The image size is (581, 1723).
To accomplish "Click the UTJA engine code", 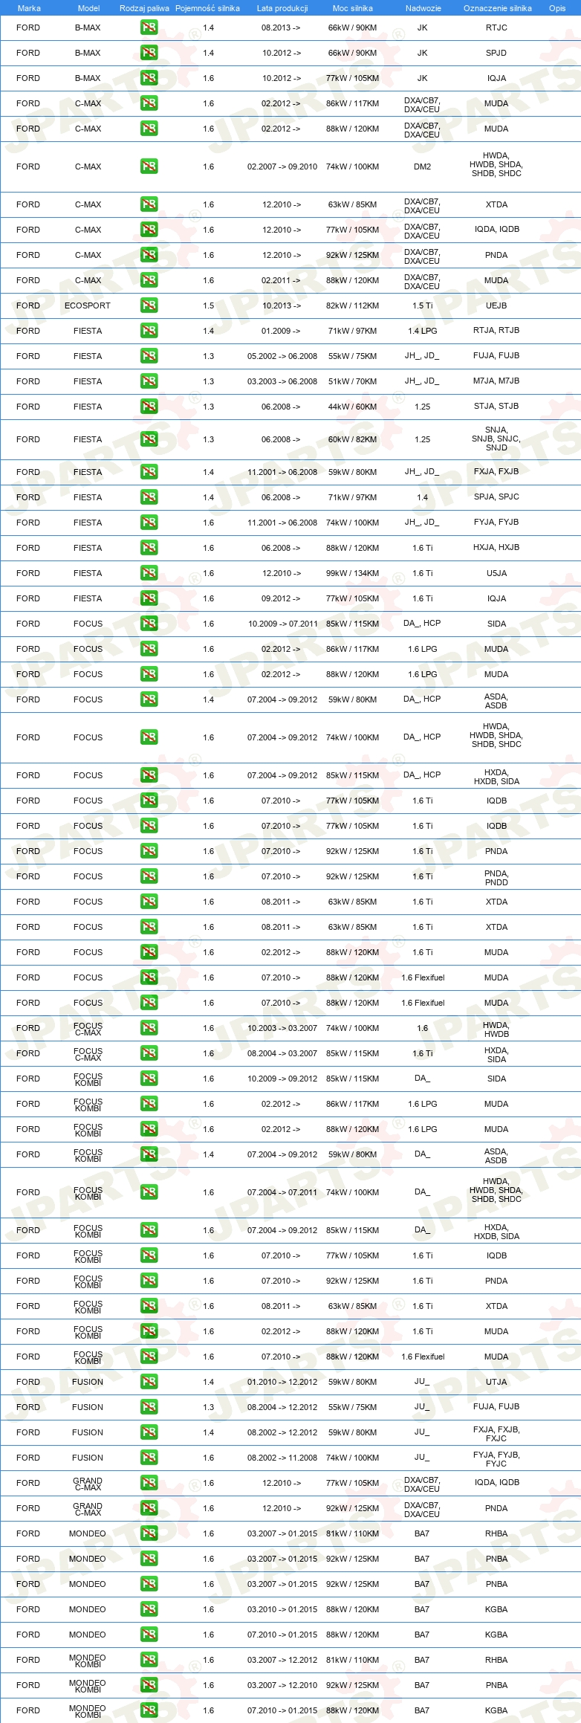I will tap(496, 1382).
